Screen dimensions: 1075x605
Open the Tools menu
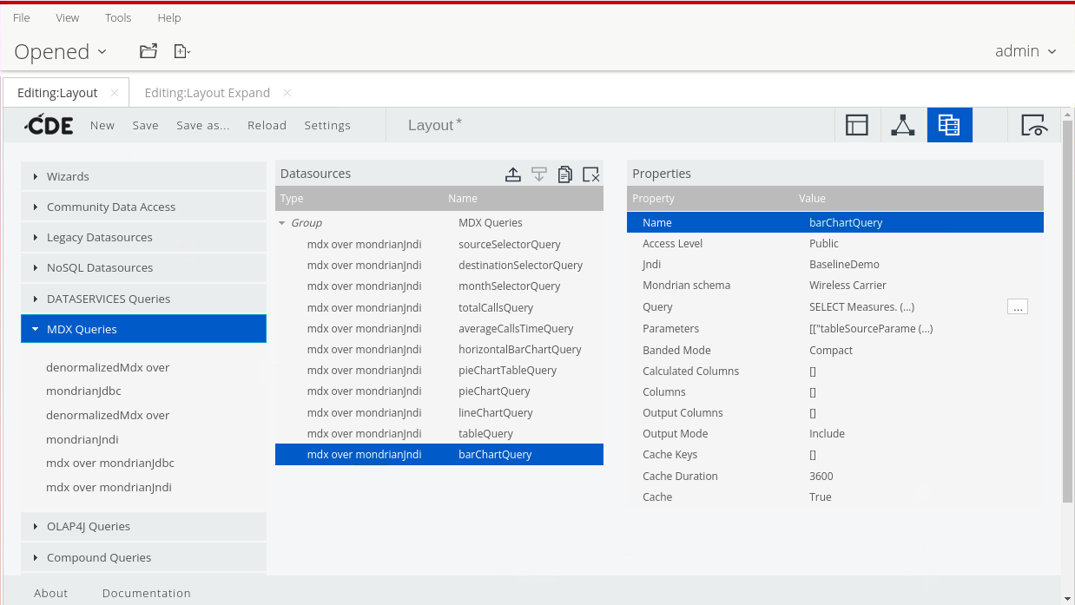118,17
